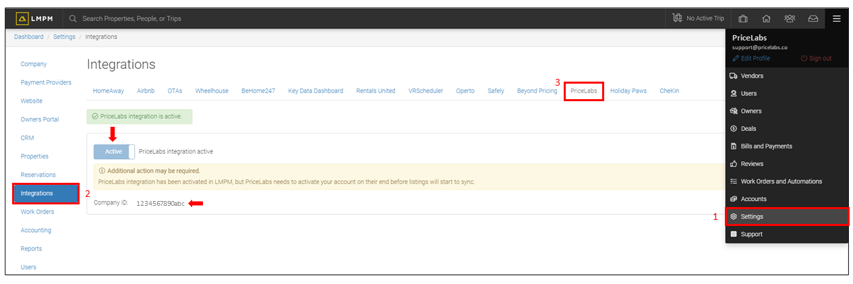
Task: Open Reservations in the settings sidebar
Action: 38,175
